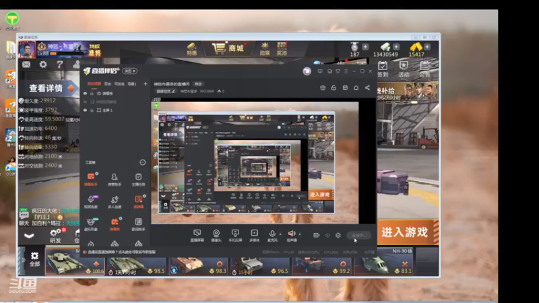539x303 pixels.
Task: Open the game chat bubble icon
Action: (x=24, y=213)
